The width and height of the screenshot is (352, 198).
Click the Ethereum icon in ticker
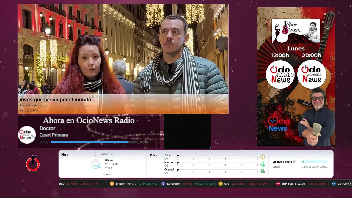tap(163, 184)
